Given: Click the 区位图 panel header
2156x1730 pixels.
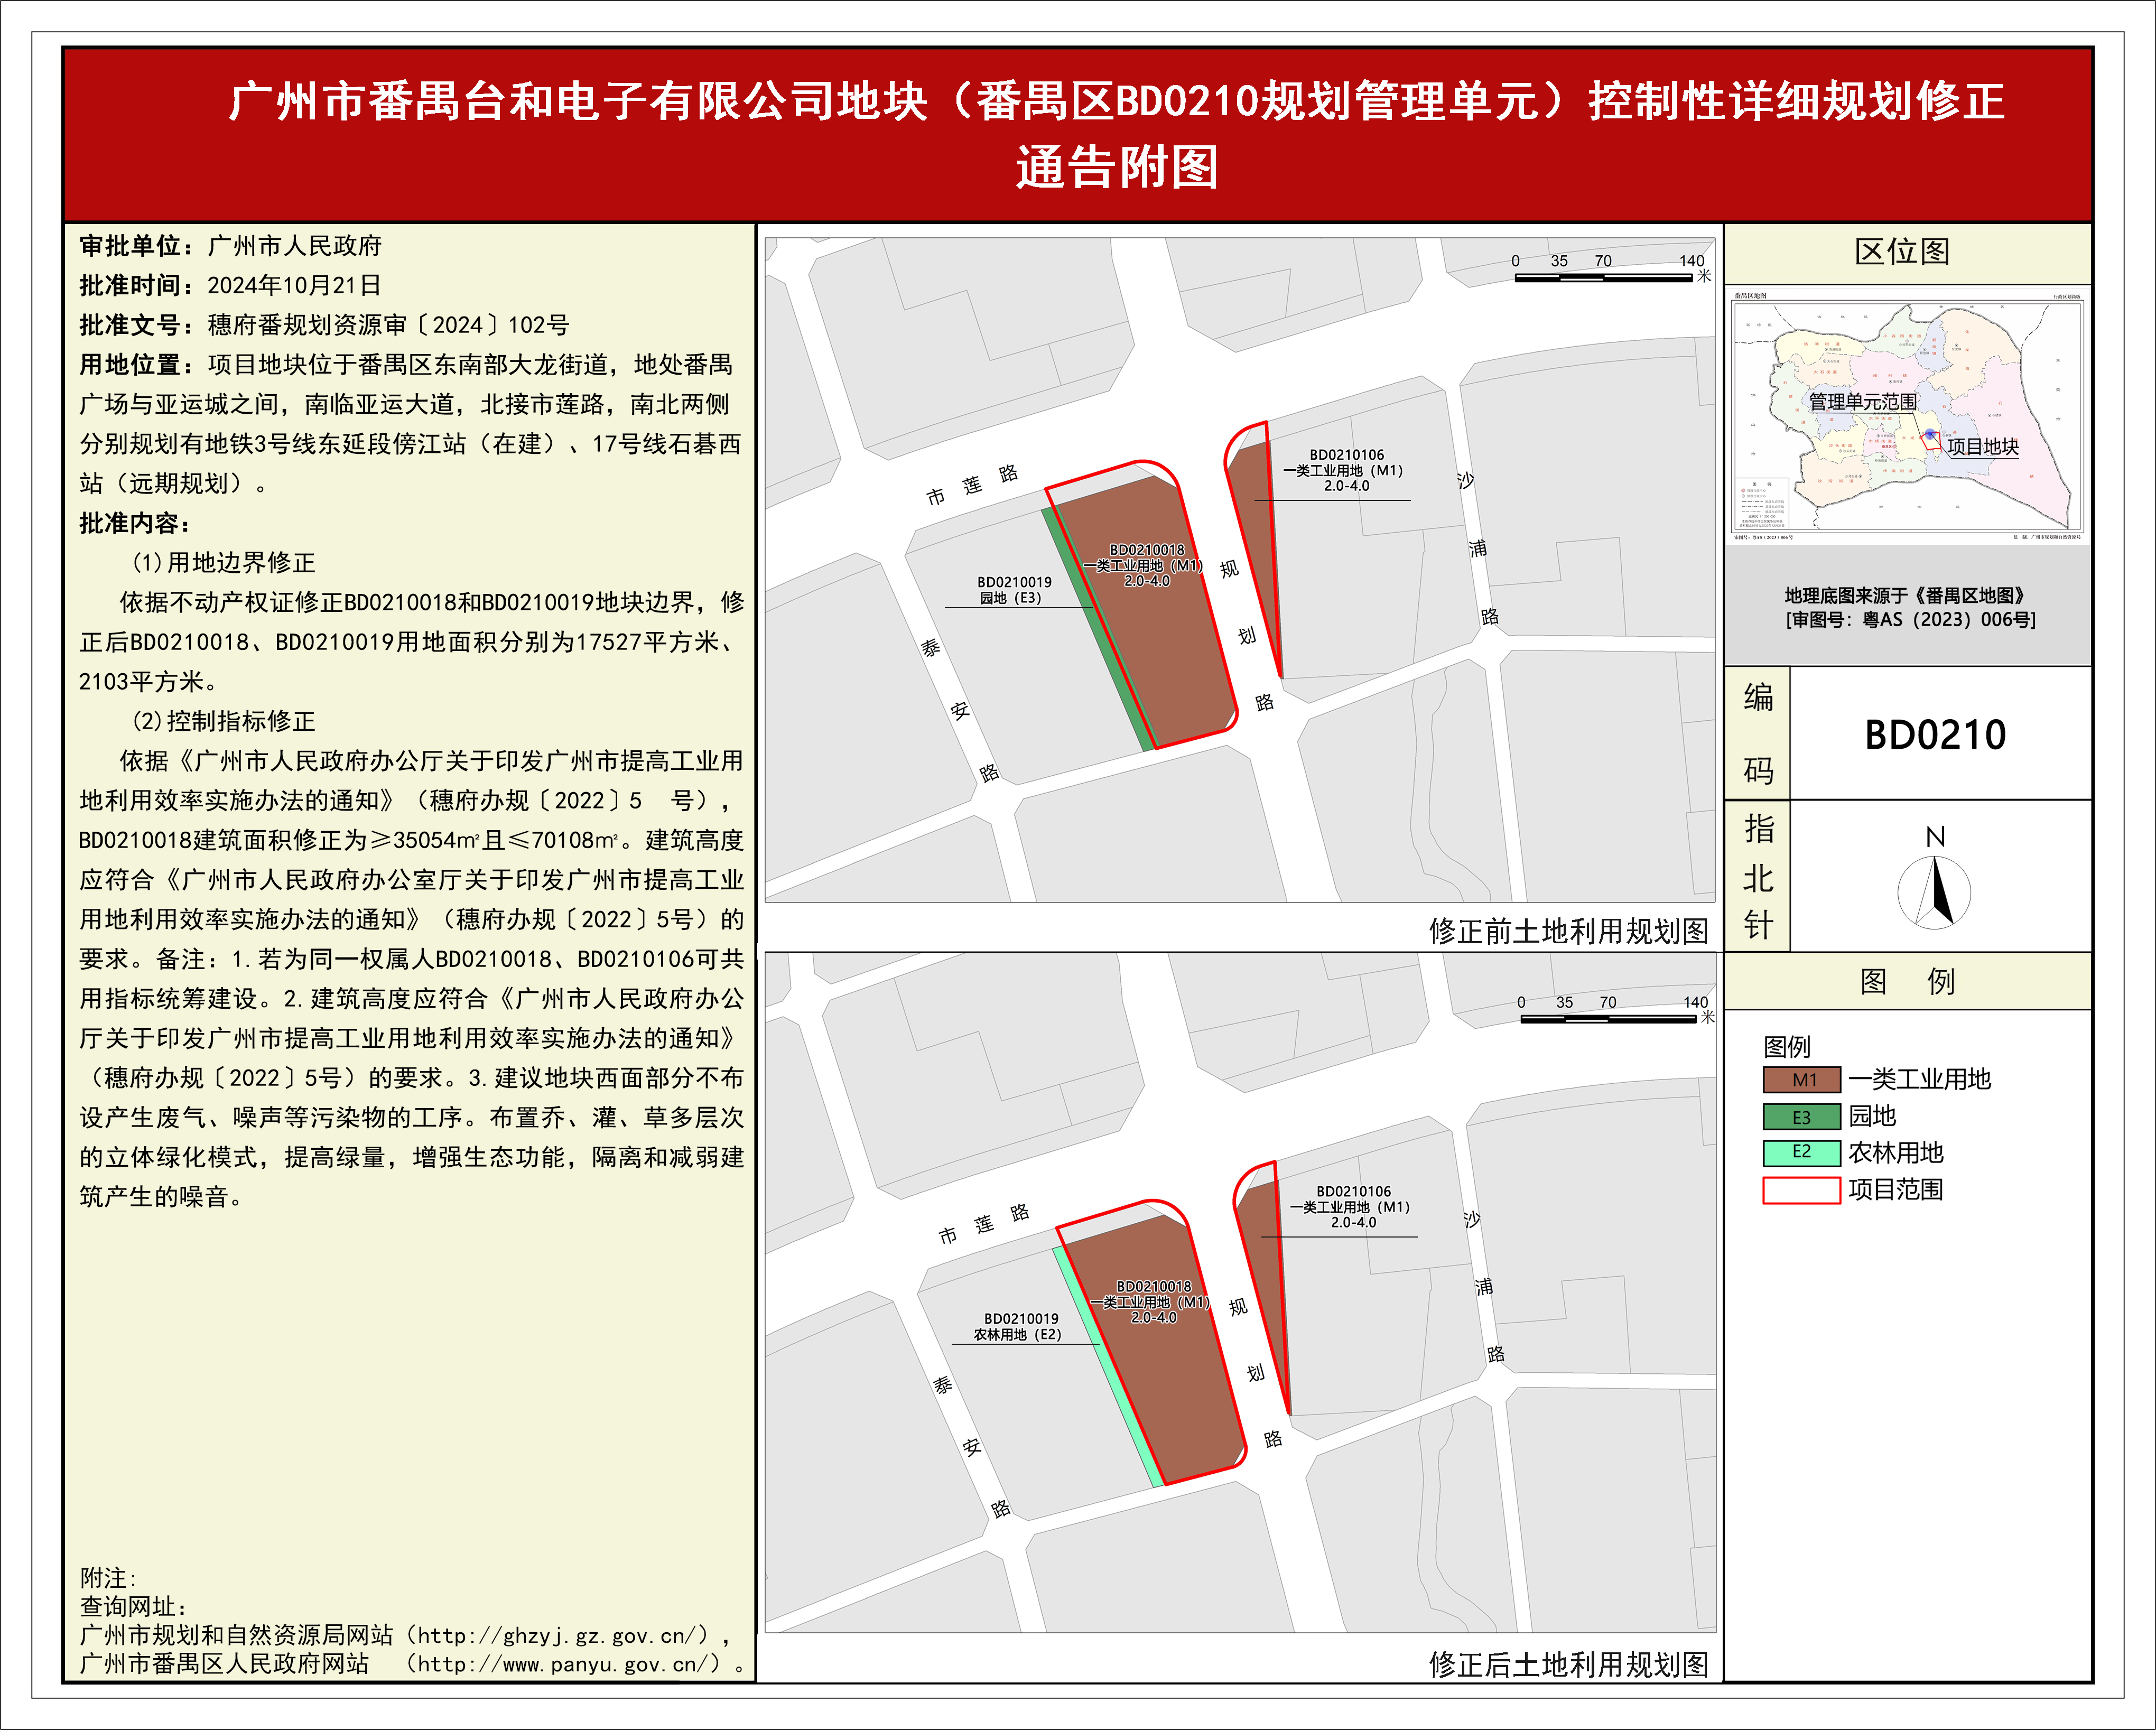Looking at the screenshot, I should pyautogui.click(x=1902, y=252).
